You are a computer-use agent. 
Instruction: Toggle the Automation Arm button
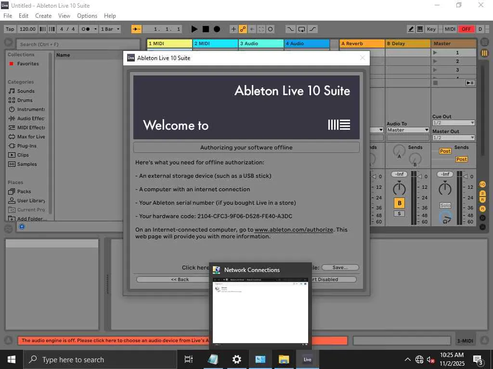[243, 29]
